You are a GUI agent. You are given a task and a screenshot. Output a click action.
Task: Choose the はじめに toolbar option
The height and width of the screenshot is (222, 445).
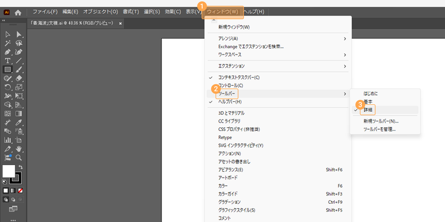click(x=385, y=94)
